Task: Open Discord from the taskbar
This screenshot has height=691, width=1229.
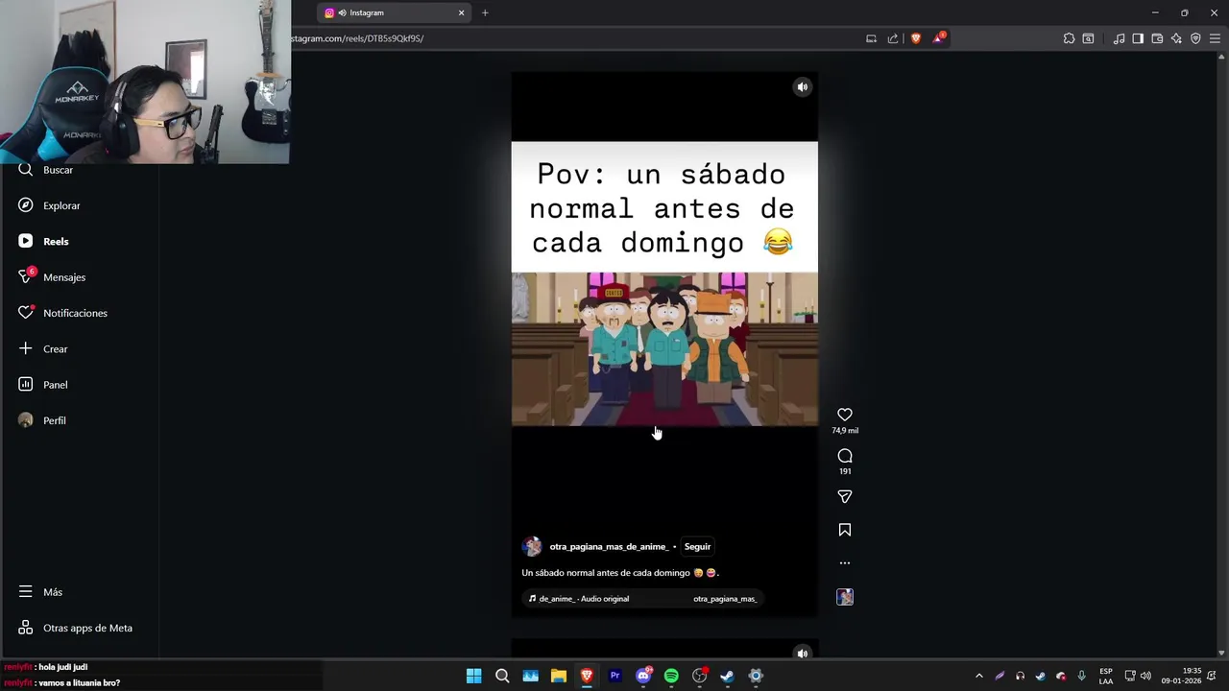Action: tap(643, 676)
